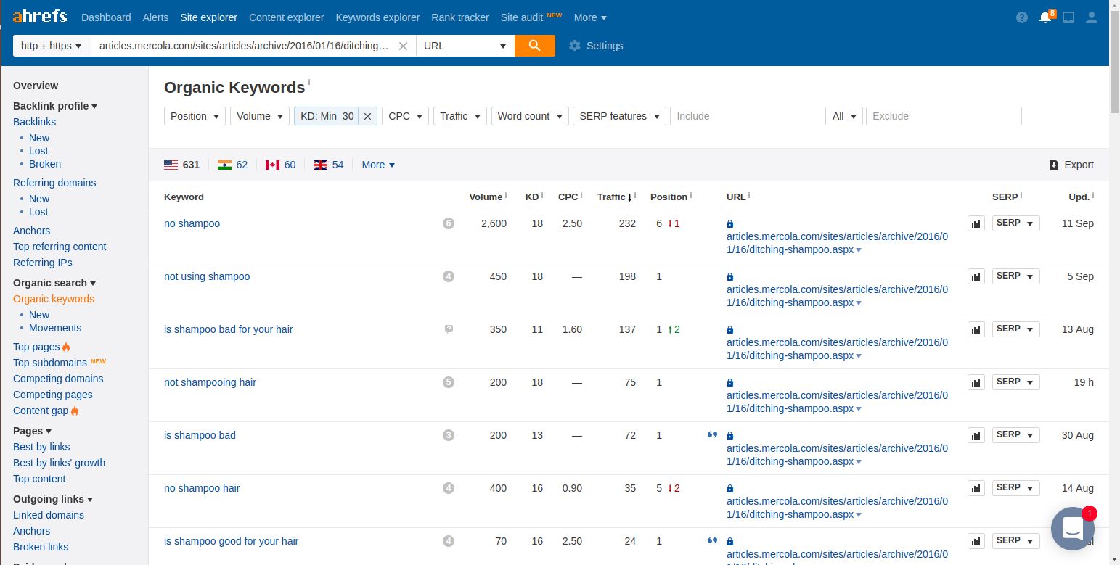This screenshot has width=1120, height=565.
Task: Open chart icon for 'not using shampoo' row
Action: click(x=976, y=276)
